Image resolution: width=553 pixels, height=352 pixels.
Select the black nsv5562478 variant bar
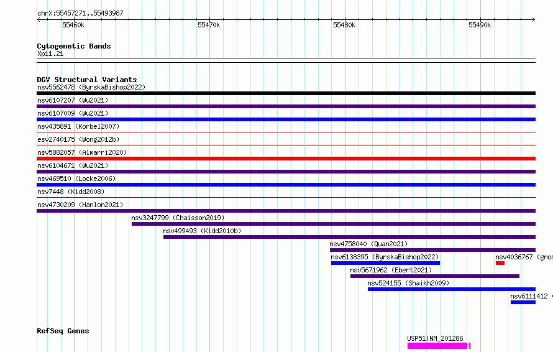pyautogui.click(x=286, y=93)
